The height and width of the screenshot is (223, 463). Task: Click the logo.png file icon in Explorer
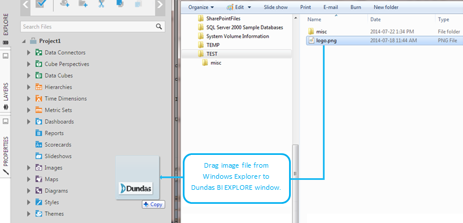pyautogui.click(x=311, y=41)
